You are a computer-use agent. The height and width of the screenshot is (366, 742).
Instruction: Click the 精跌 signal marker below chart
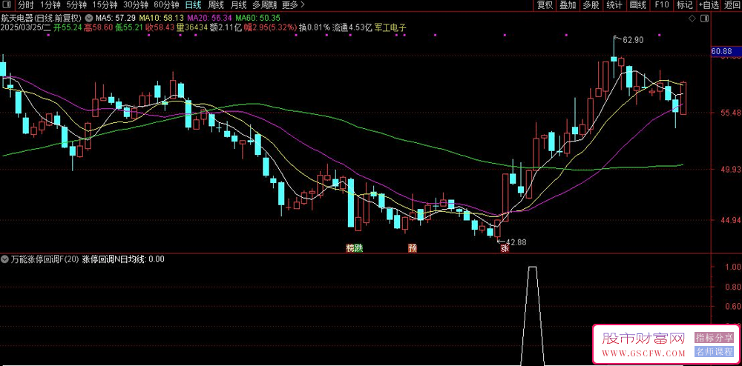coord(354,248)
